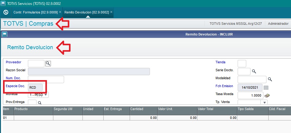Click the Producto column header
291x133 pixels.
[x=34, y=111]
